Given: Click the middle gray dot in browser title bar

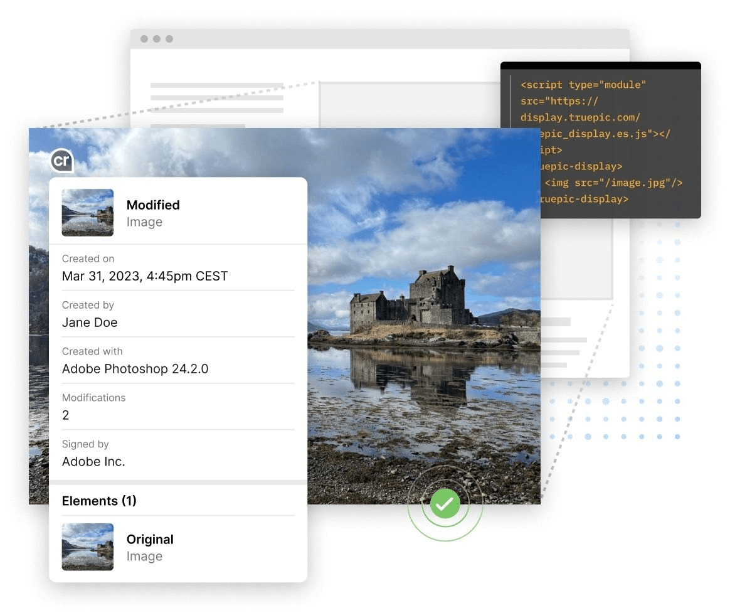Looking at the screenshot, I should (x=157, y=39).
